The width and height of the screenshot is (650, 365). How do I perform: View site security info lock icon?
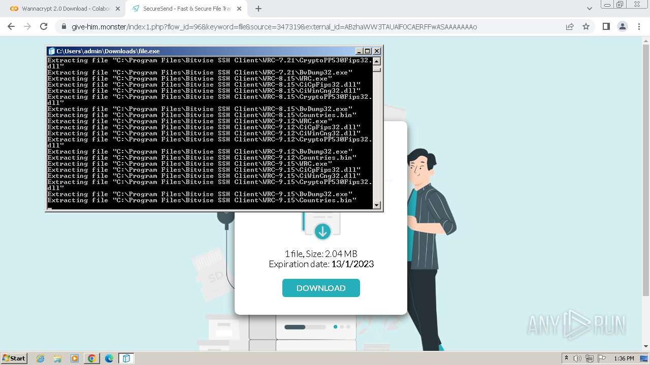click(x=63, y=26)
